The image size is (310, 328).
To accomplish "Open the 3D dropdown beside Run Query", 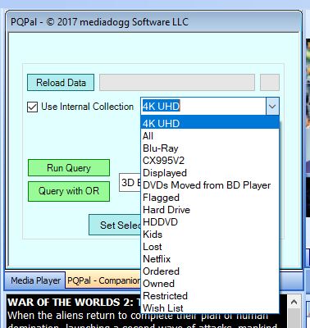I will click(x=130, y=182).
